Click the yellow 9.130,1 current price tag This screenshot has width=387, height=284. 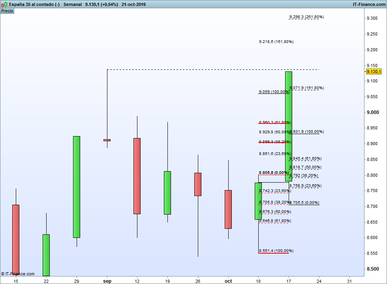tap(374, 71)
